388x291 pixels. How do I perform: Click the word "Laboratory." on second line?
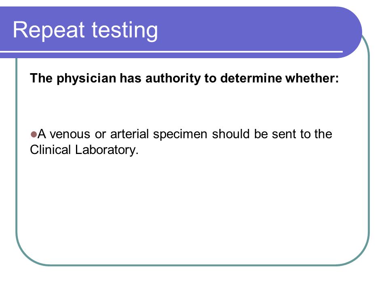(x=107, y=150)
